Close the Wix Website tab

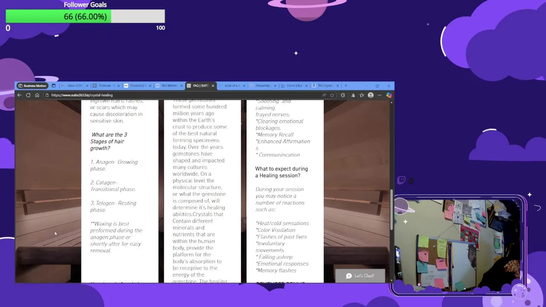click(x=181, y=86)
